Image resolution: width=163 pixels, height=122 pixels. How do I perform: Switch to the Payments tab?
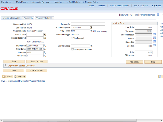[x=28, y=18]
